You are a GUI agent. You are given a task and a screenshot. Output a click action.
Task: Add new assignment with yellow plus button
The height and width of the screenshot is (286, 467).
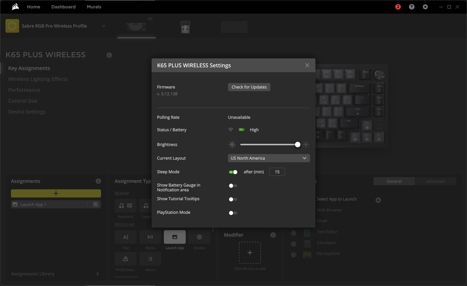tap(56, 193)
